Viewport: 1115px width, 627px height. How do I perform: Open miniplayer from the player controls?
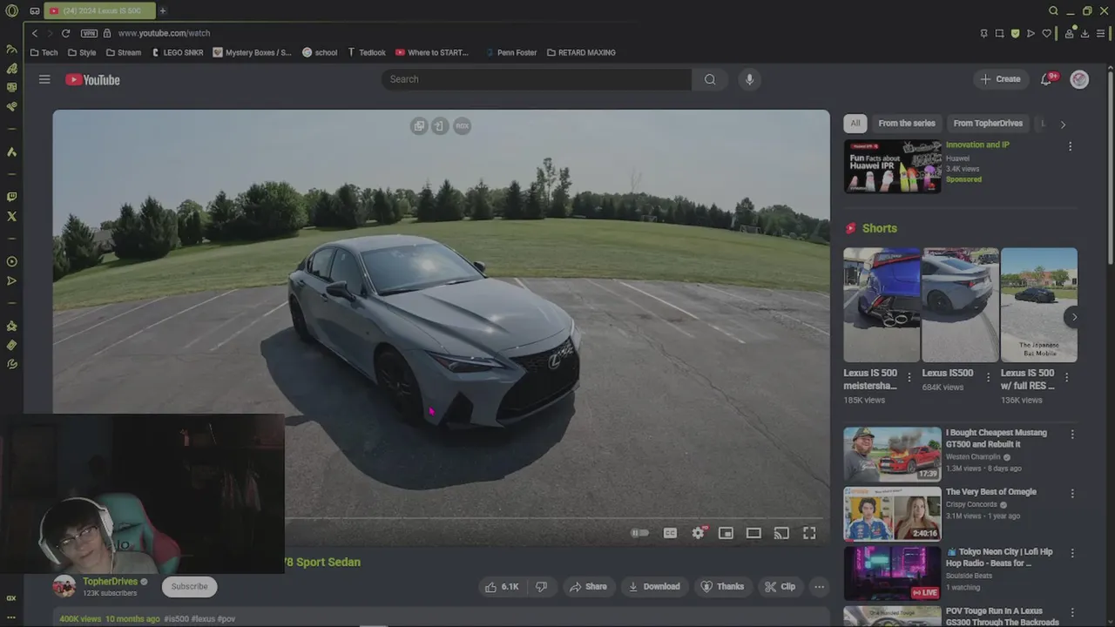pos(726,533)
